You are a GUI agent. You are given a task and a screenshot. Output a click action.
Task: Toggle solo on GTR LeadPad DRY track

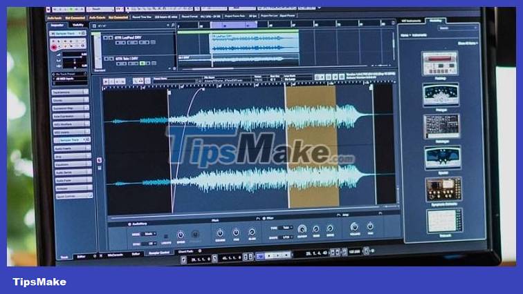(111, 37)
